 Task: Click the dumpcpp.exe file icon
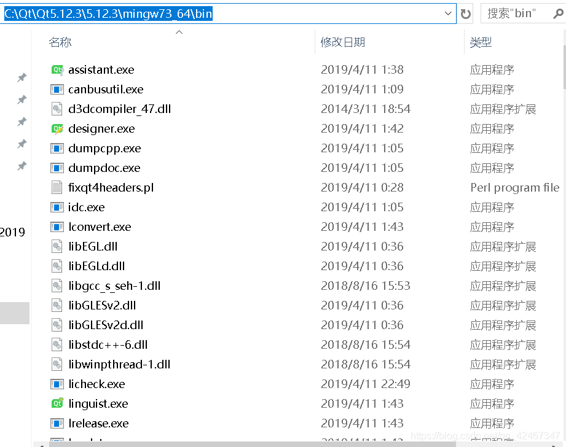click(x=57, y=148)
